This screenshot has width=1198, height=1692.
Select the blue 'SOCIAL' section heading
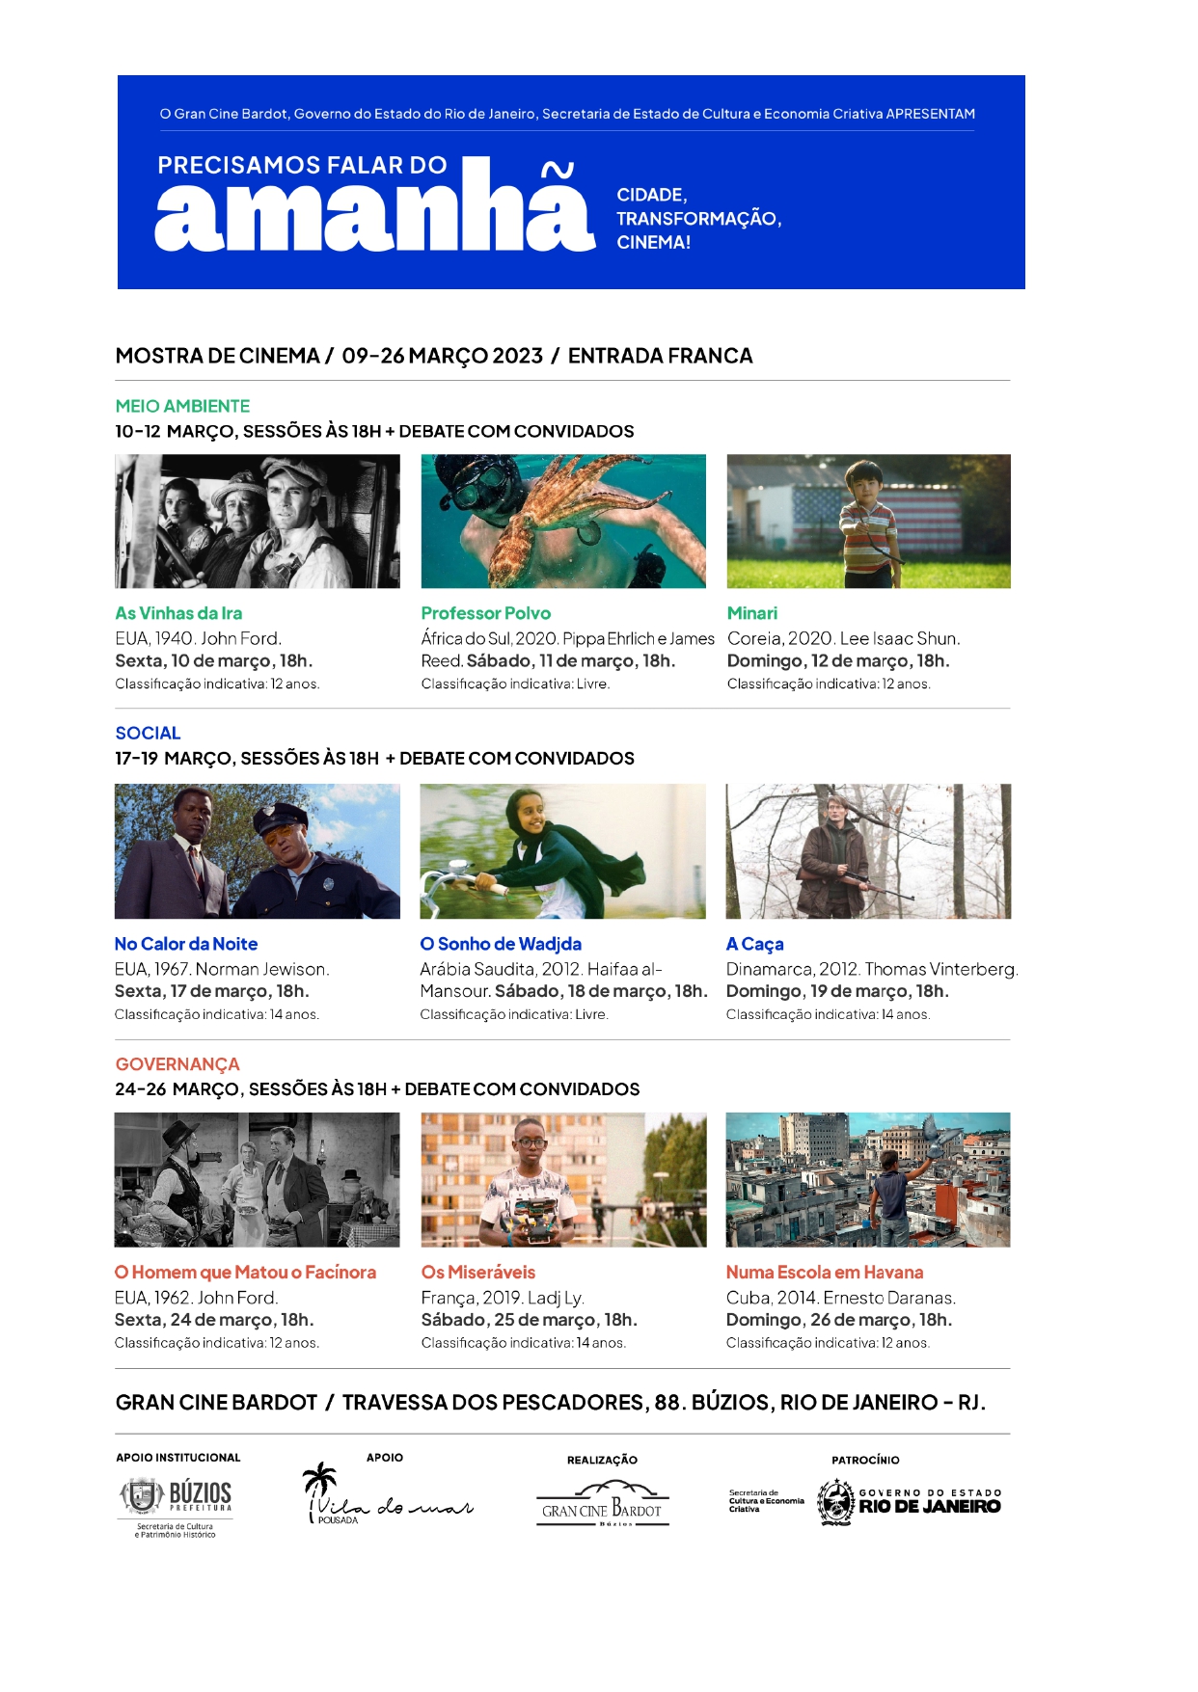148,733
